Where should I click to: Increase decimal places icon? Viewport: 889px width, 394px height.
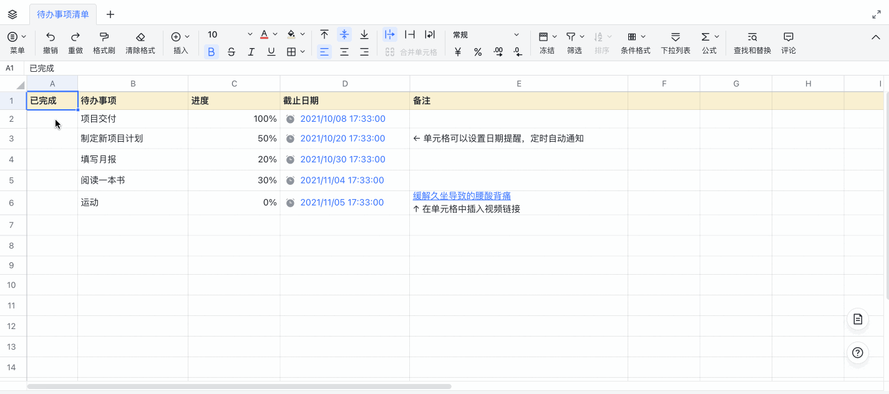[x=498, y=52]
